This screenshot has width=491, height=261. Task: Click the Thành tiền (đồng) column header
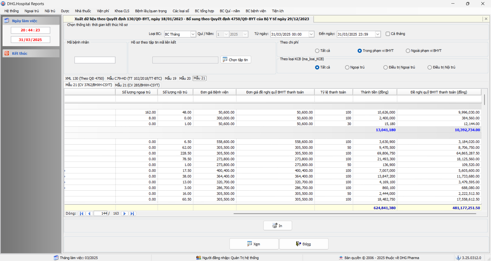pos(375,92)
